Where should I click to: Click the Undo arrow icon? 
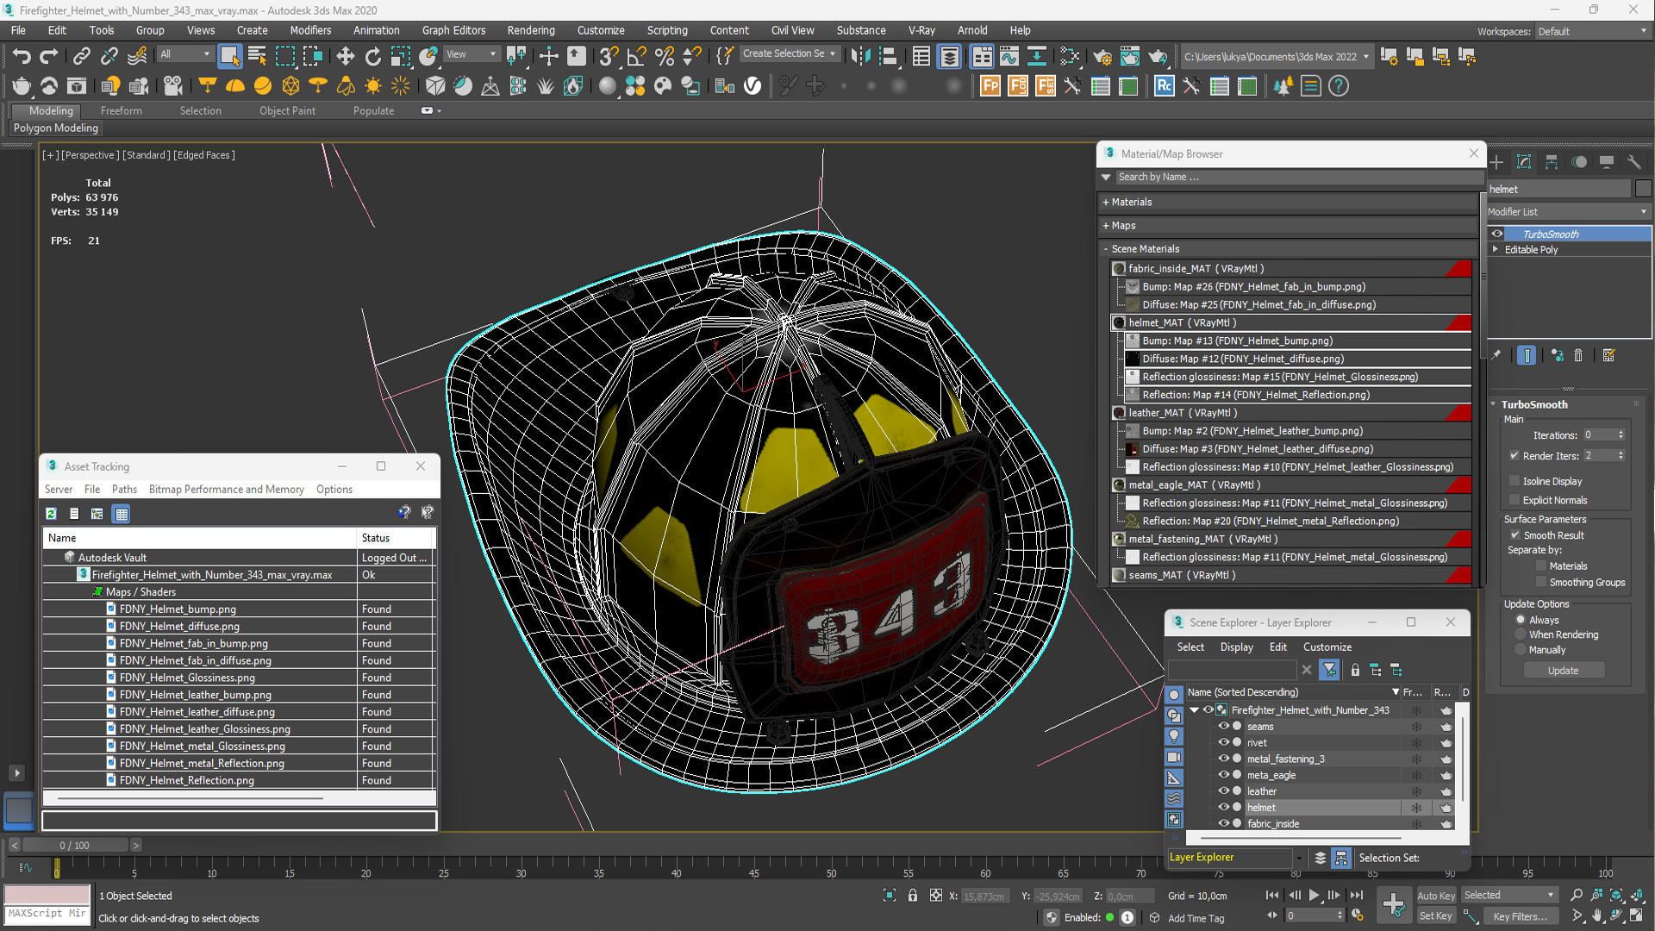(x=22, y=57)
